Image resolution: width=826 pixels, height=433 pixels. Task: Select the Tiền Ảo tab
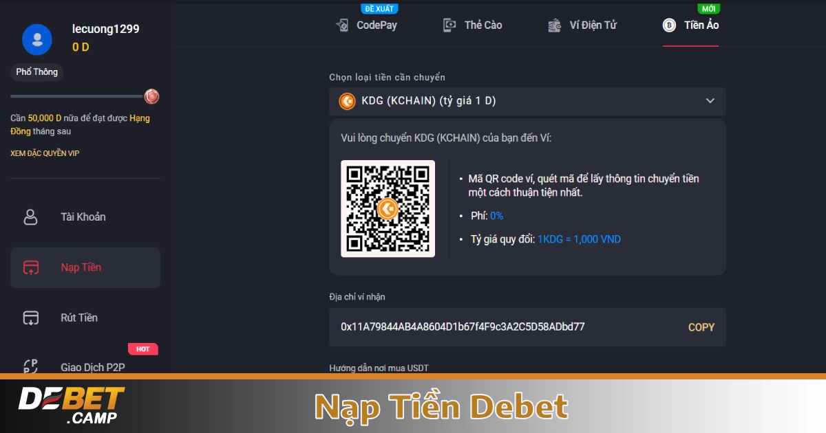tap(690, 25)
